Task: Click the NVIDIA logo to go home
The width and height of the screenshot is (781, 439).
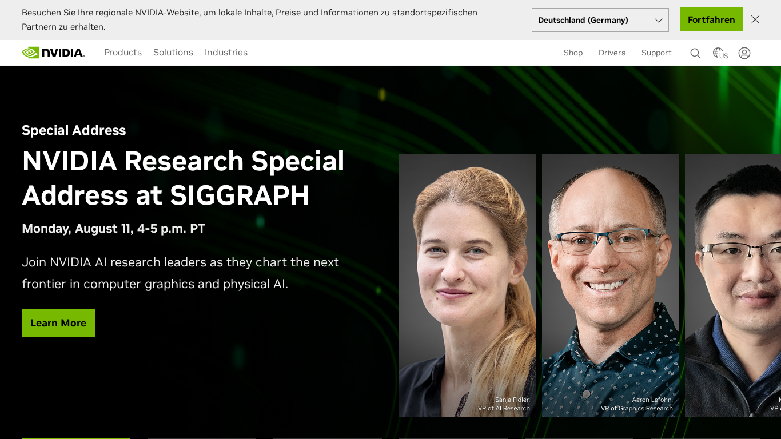Action: [x=53, y=53]
